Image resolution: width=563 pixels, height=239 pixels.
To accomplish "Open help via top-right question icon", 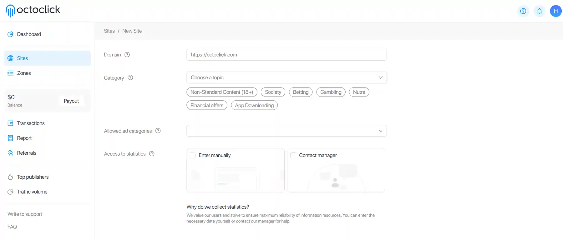I will pos(523,11).
